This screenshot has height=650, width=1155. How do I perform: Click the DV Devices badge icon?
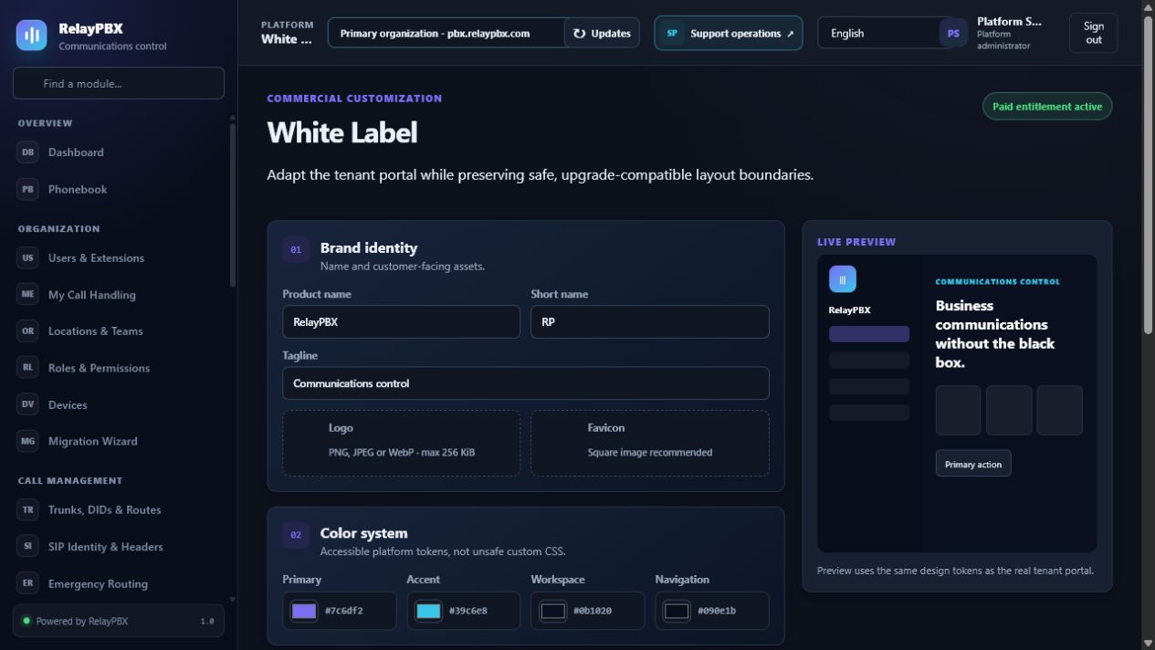[27, 404]
